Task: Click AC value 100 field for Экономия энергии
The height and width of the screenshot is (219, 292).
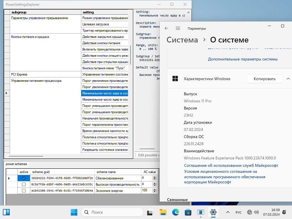Action: click(147, 190)
